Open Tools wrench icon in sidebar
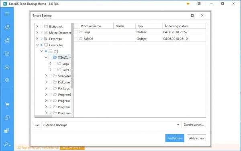Image resolution: width=241 pixels, height=151 pixels. coord(7,144)
